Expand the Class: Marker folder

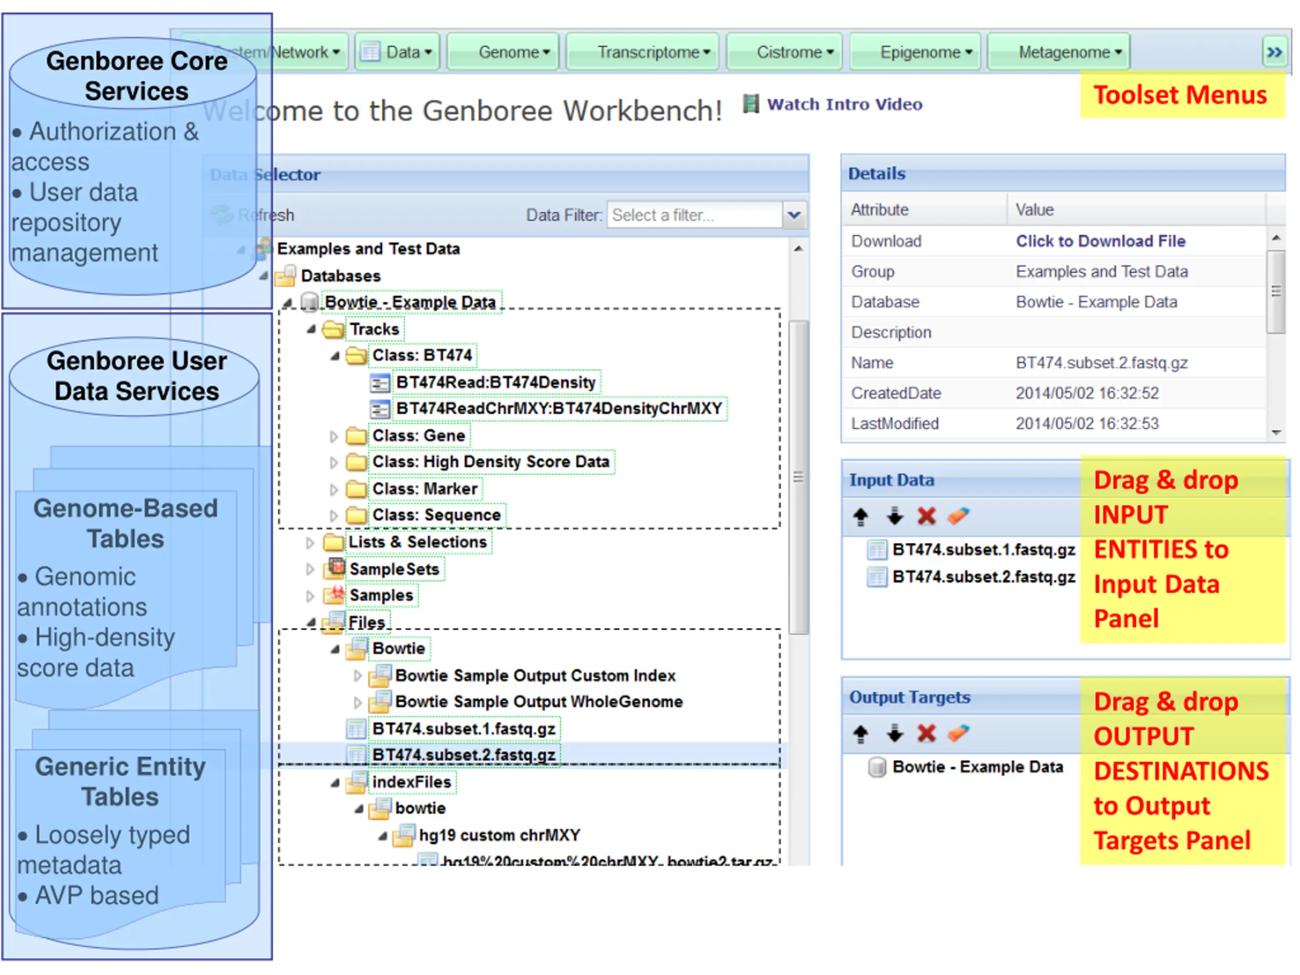point(334,490)
